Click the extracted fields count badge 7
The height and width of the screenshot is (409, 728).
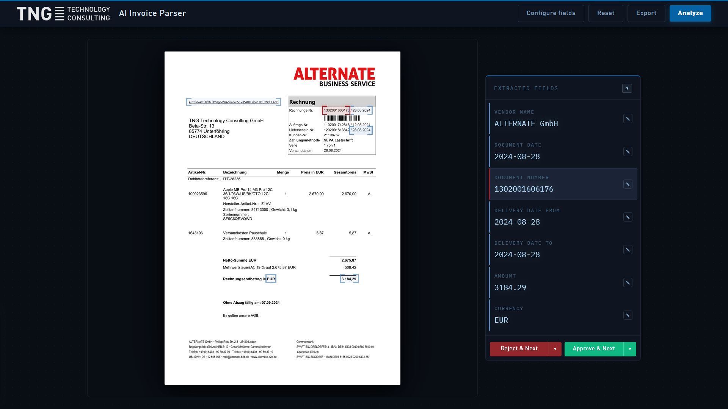627,89
